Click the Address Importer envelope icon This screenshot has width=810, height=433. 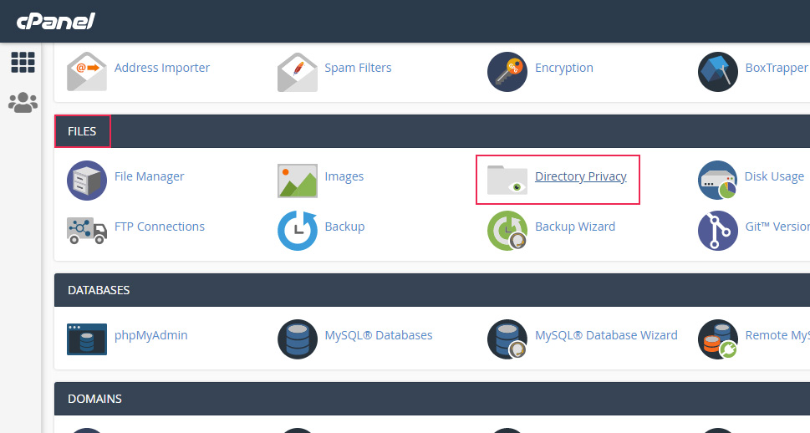[87, 72]
